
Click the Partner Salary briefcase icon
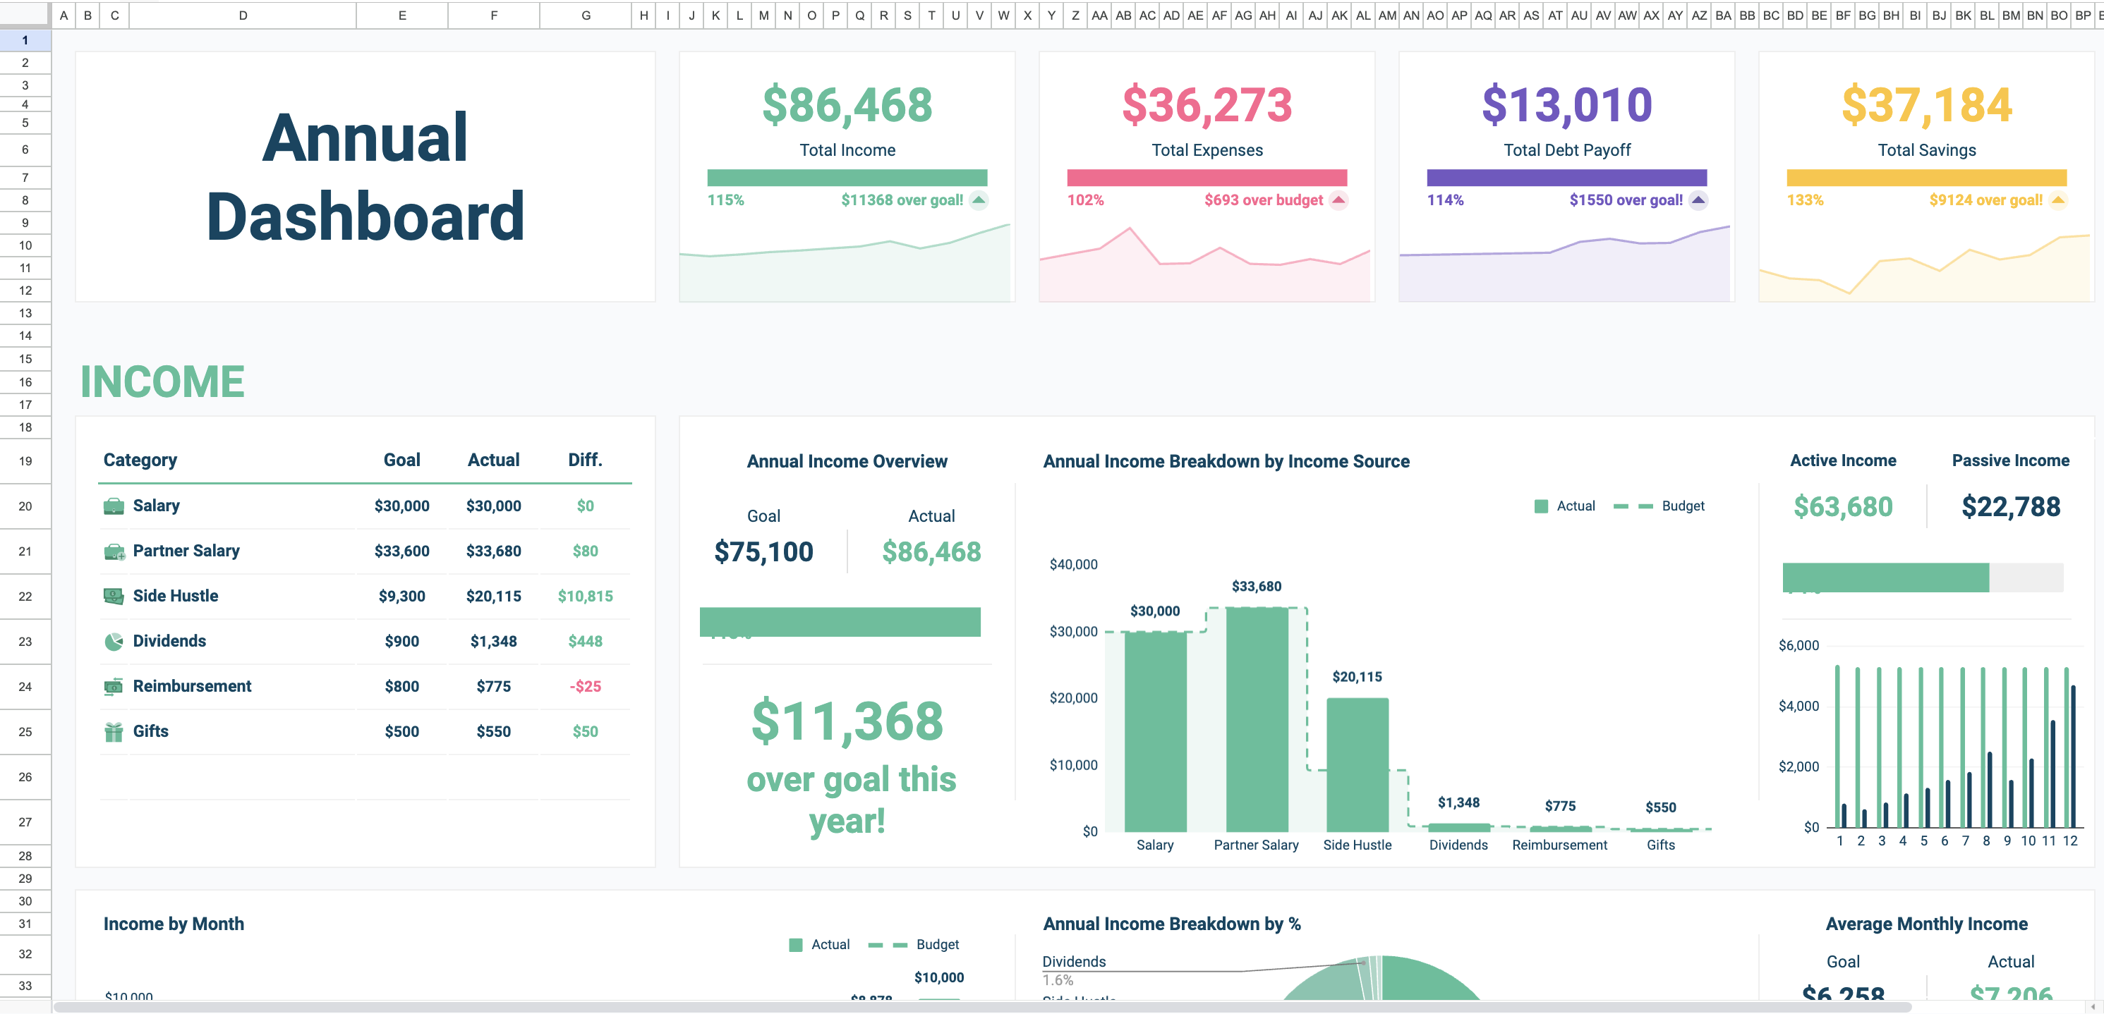point(114,552)
